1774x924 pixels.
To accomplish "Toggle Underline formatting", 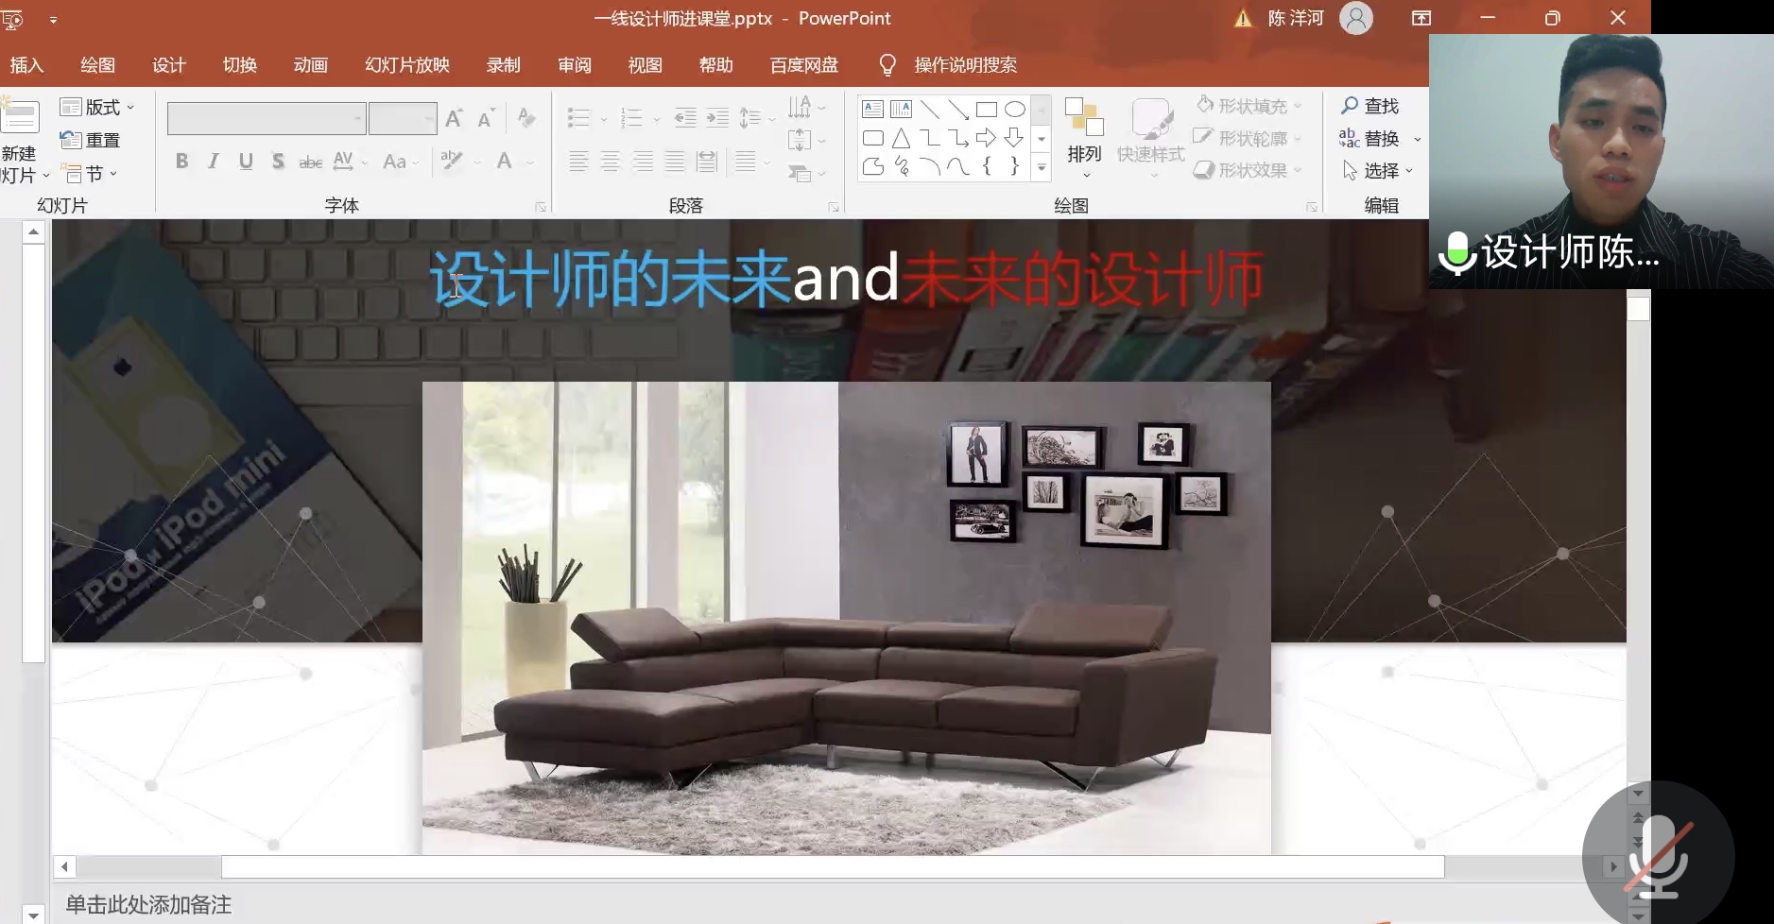I will [246, 162].
